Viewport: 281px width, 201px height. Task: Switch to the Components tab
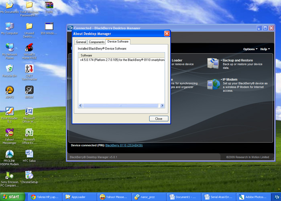coord(96,42)
